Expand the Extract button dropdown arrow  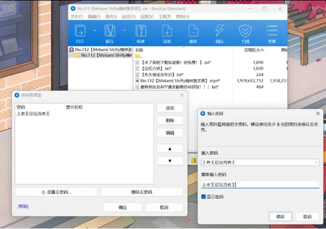[124, 31]
